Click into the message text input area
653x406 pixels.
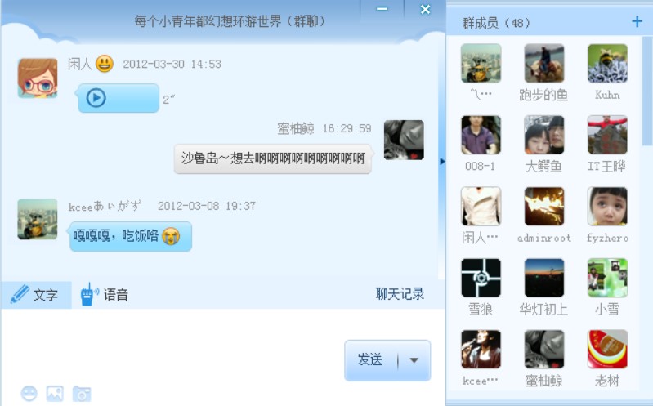coord(172,346)
